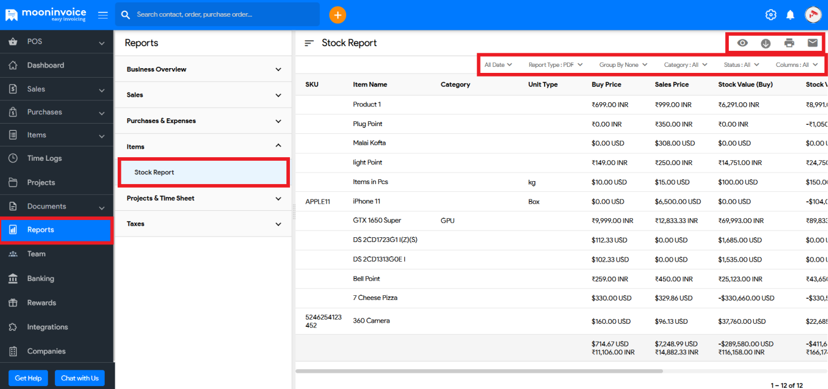The height and width of the screenshot is (389, 828).
Task: Expand the Sales reports section
Action: (203, 95)
